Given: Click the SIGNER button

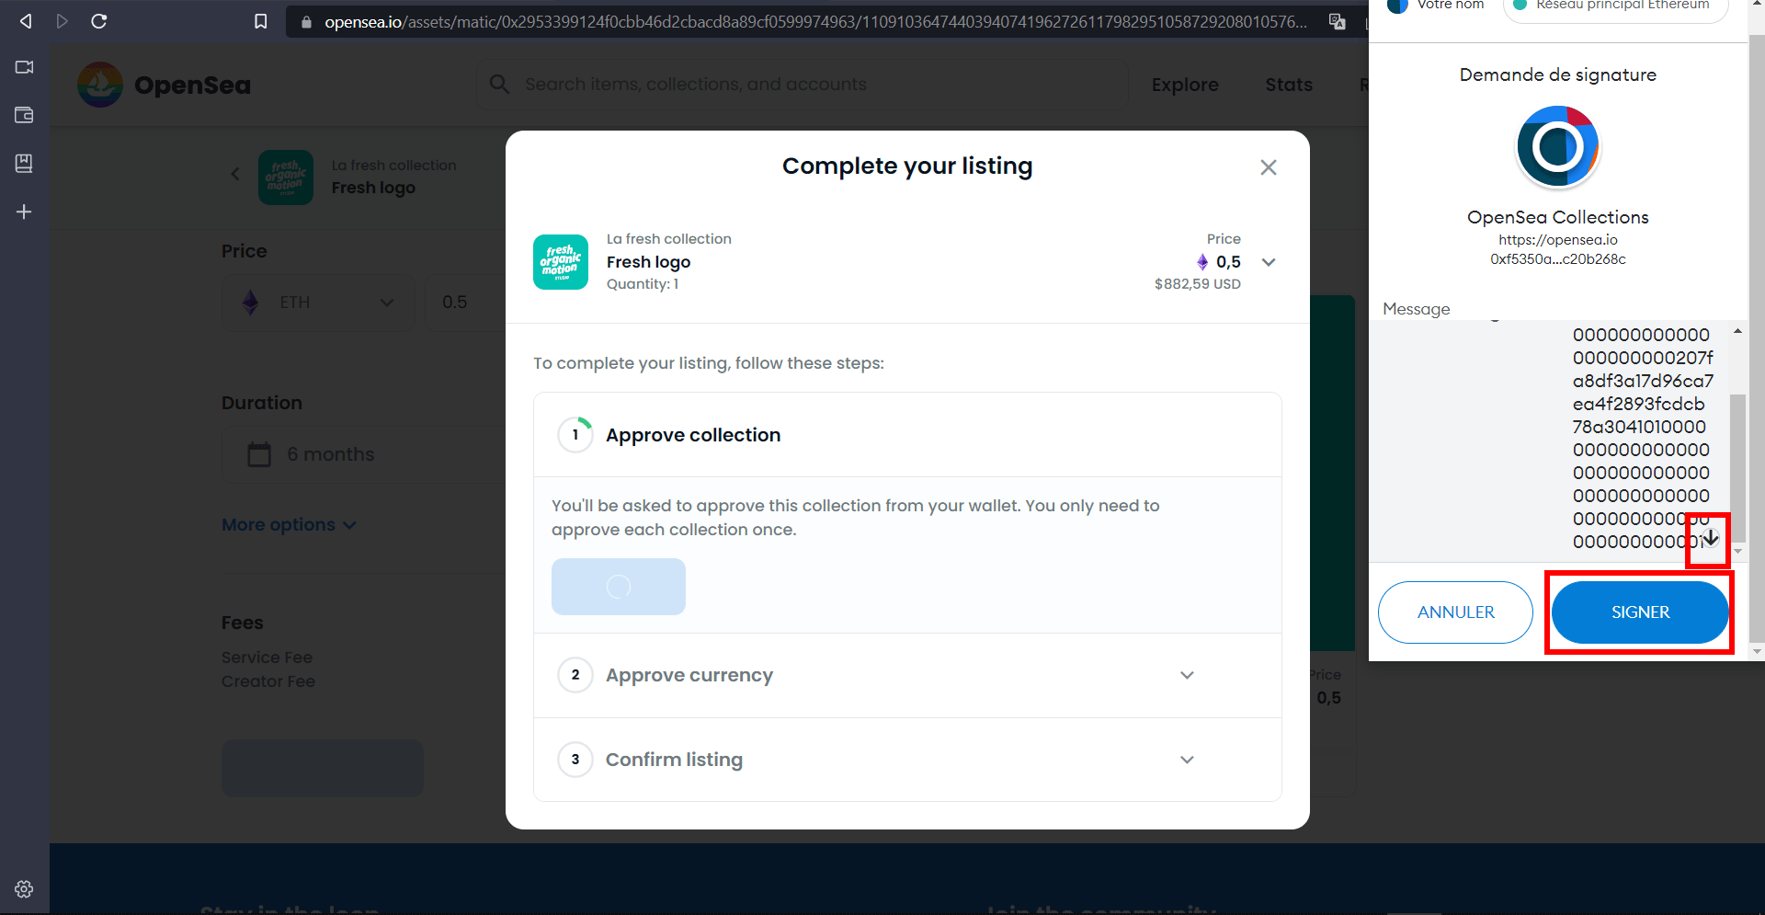Looking at the screenshot, I should [x=1640, y=612].
